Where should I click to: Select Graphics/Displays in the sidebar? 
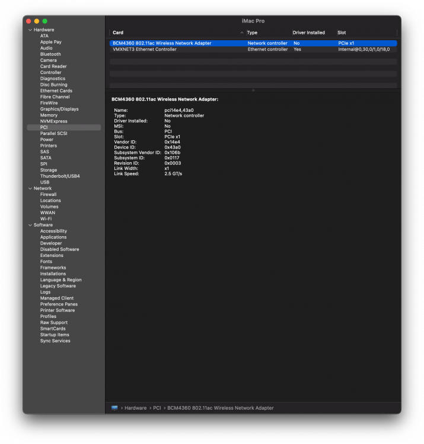(x=59, y=109)
